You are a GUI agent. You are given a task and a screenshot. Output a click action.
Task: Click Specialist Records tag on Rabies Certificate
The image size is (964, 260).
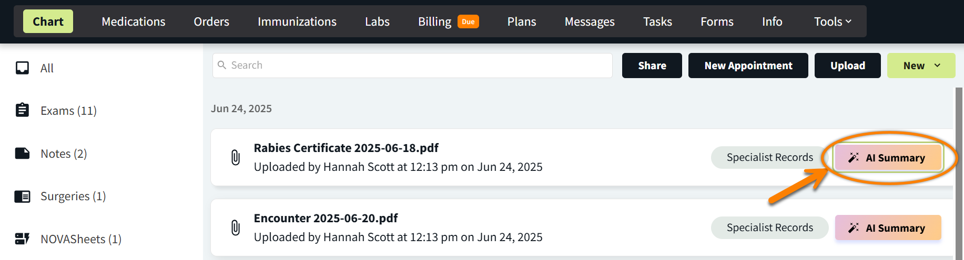[x=769, y=157]
